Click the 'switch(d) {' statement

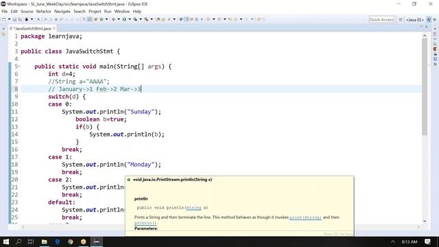pos(67,97)
